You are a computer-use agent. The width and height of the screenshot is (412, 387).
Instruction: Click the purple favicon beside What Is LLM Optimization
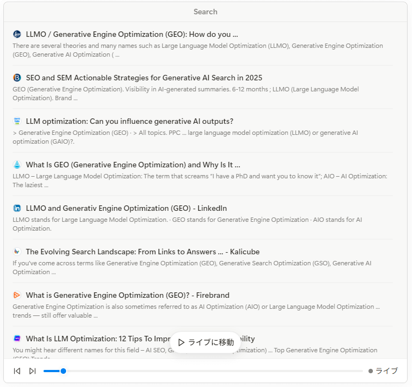tap(17, 339)
